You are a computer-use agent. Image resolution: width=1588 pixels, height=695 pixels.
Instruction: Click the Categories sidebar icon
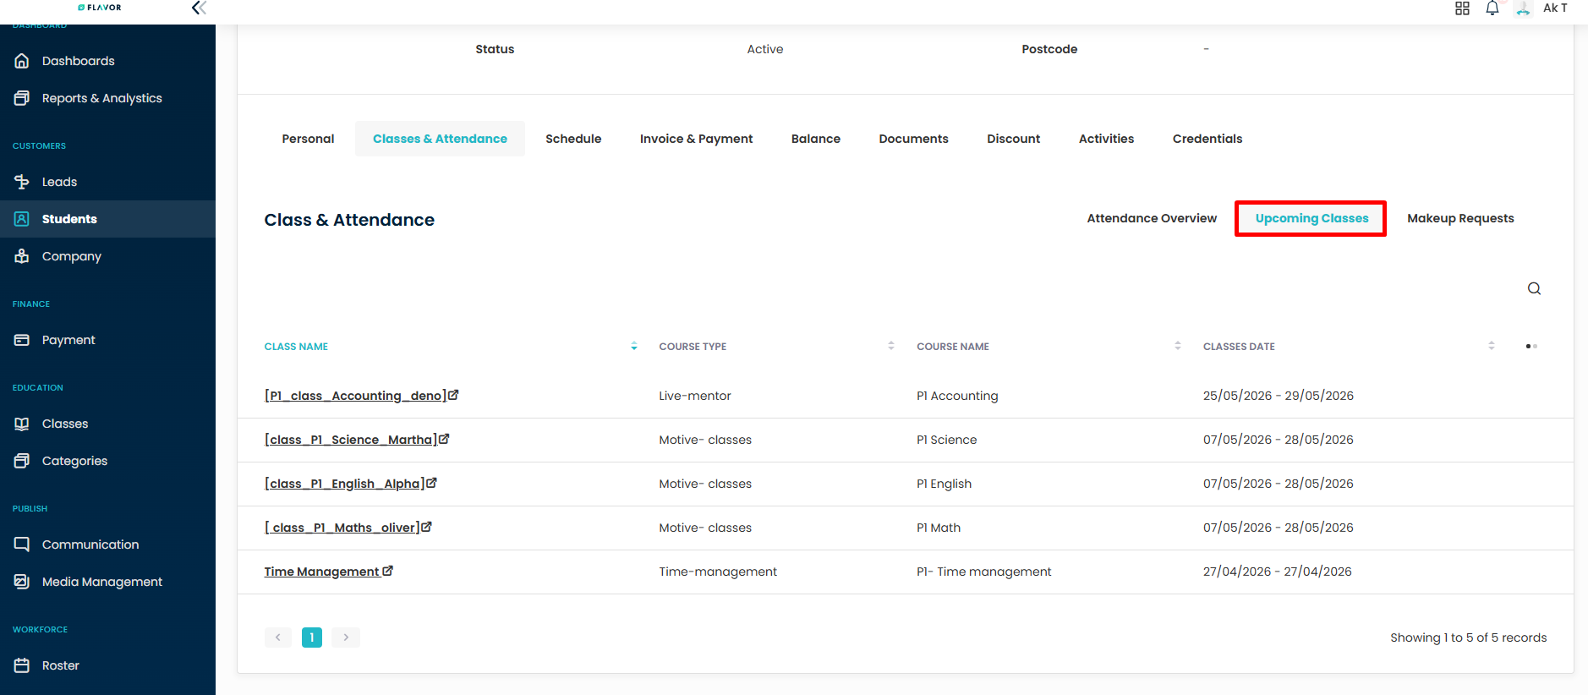coord(22,461)
